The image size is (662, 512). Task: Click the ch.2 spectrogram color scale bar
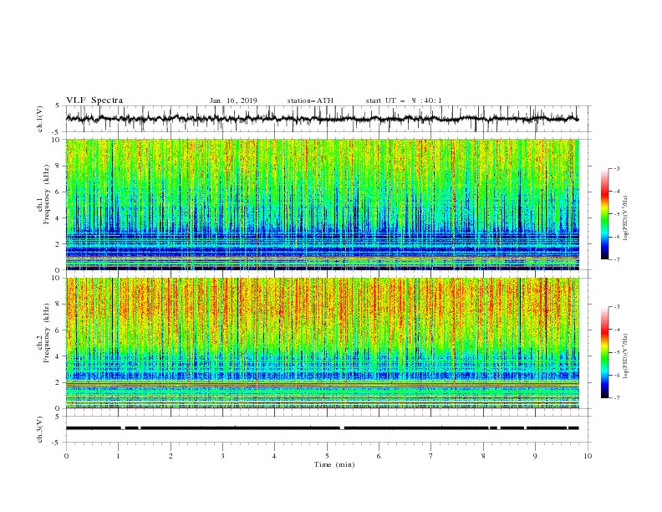tap(604, 352)
